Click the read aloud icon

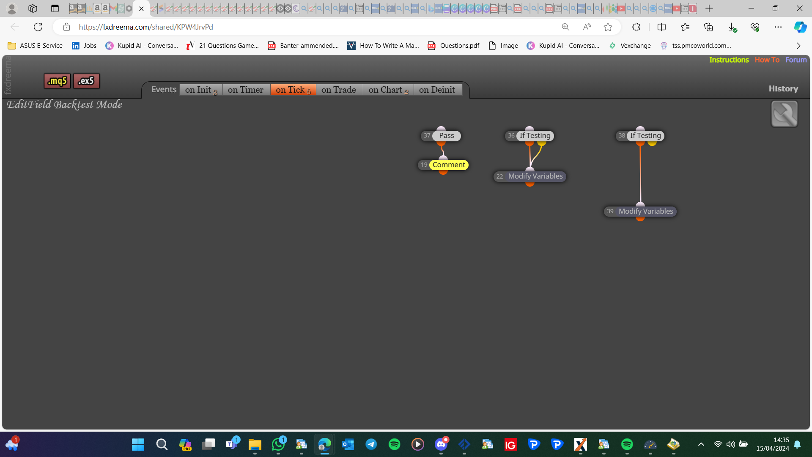pyautogui.click(x=587, y=27)
